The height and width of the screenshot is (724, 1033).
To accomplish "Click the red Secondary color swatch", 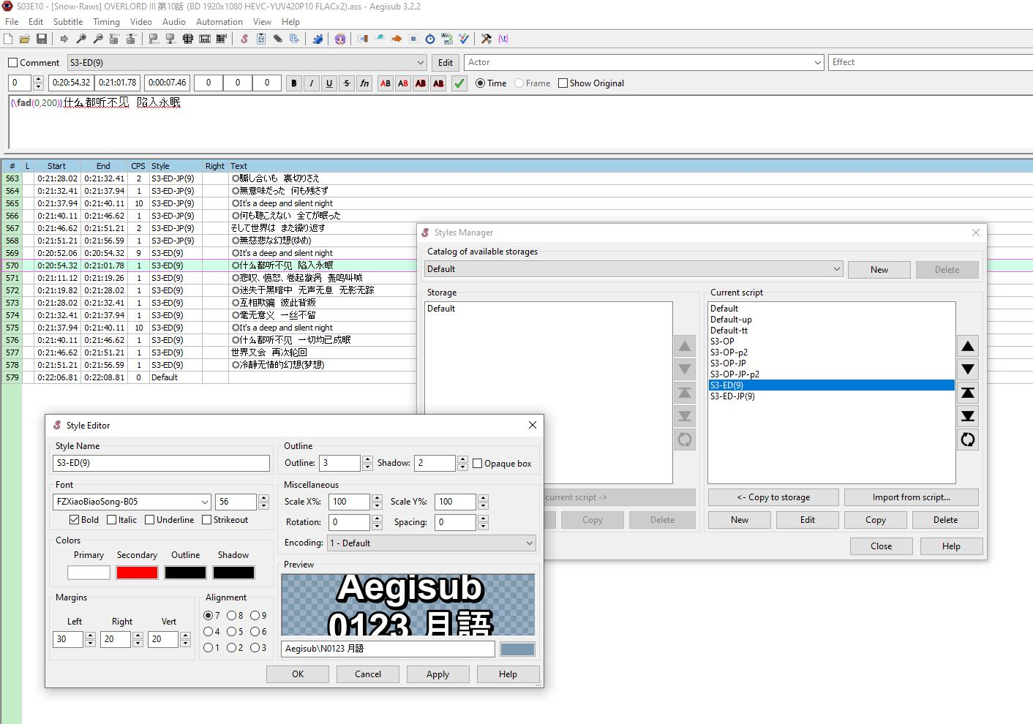I will (137, 573).
